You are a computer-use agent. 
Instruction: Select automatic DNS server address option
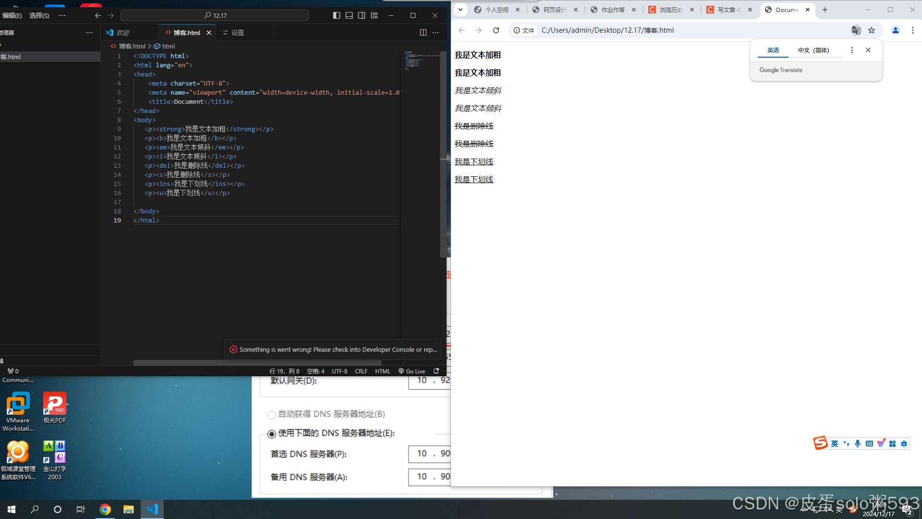pos(272,414)
